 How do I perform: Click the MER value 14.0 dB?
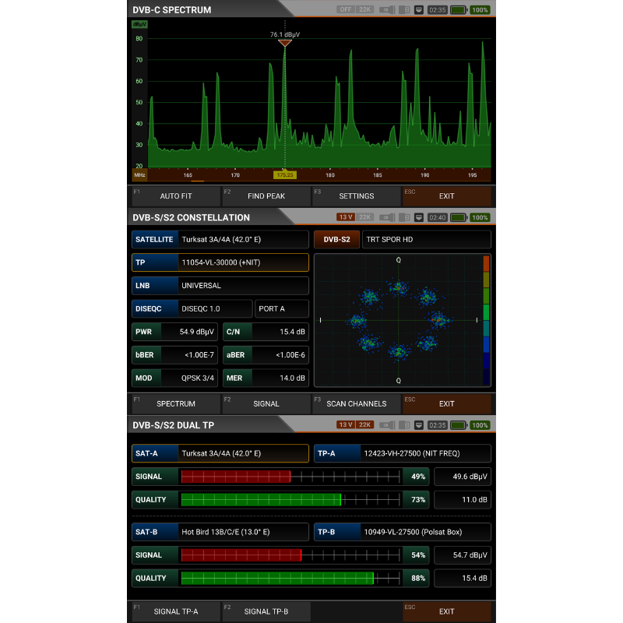(293, 378)
